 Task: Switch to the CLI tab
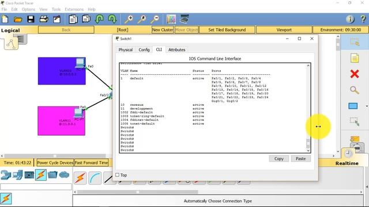click(159, 49)
